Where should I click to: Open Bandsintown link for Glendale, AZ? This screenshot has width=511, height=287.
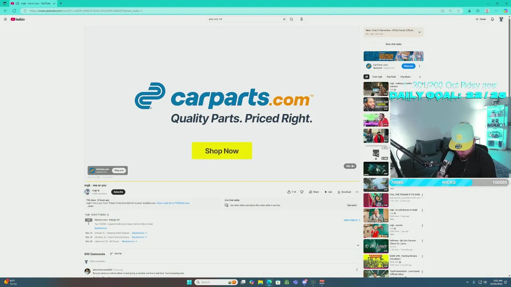(139, 237)
